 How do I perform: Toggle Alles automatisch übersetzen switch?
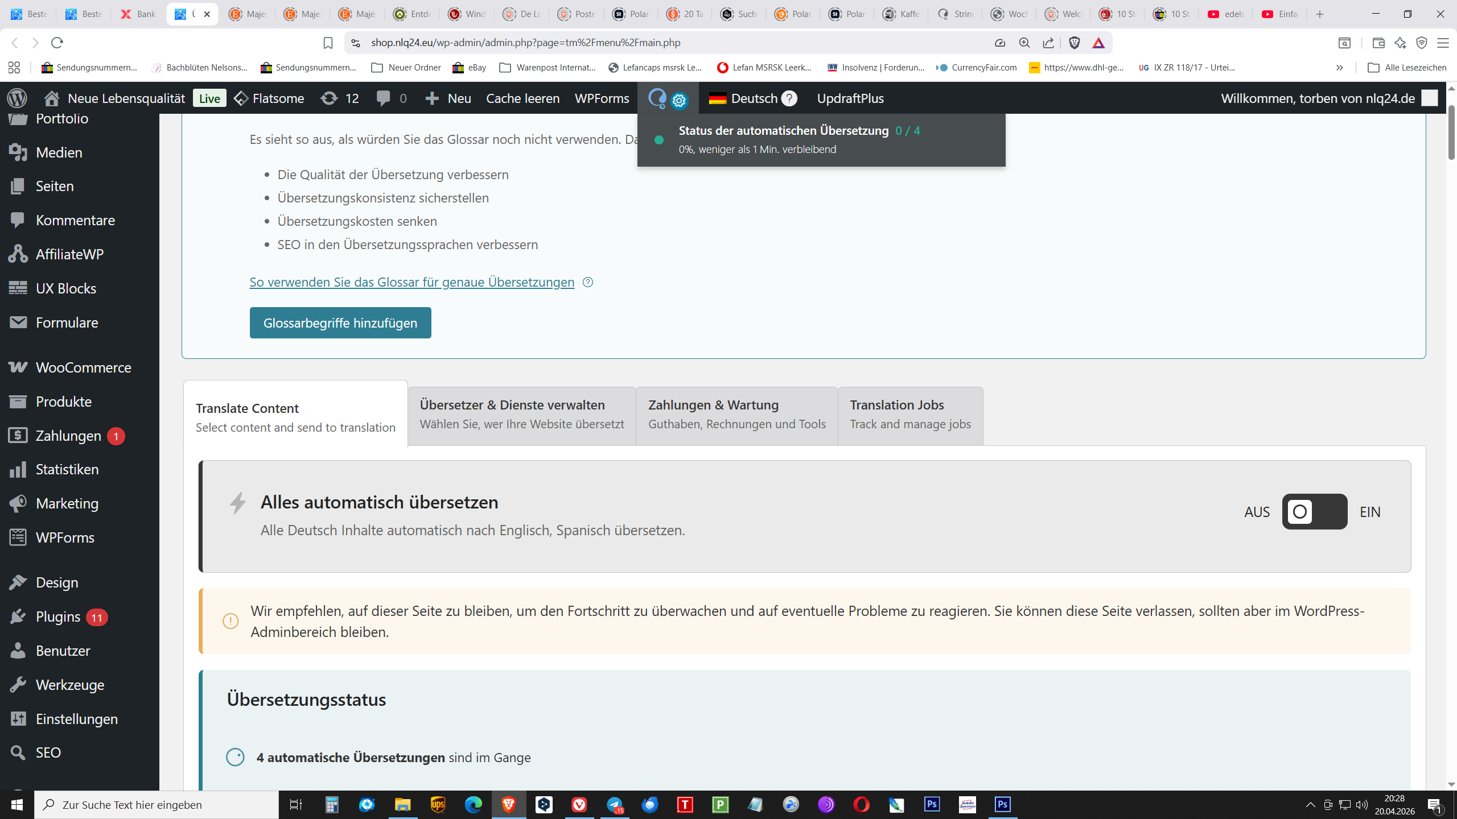(x=1314, y=511)
